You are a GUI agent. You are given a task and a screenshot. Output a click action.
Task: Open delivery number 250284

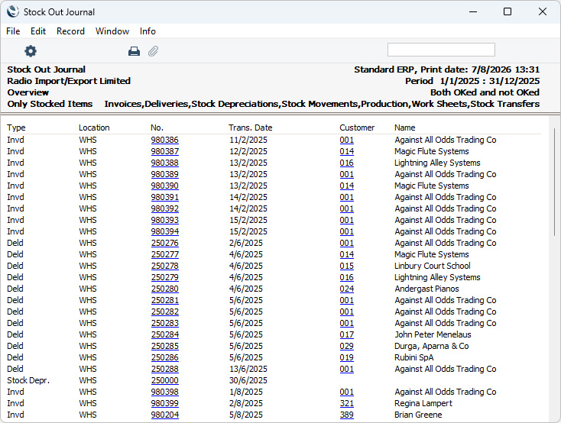(164, 334)
